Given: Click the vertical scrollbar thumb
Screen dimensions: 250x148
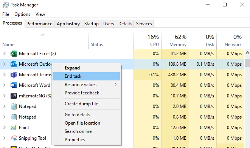Looking at the screenshot, I should click(x=247, y=63).
